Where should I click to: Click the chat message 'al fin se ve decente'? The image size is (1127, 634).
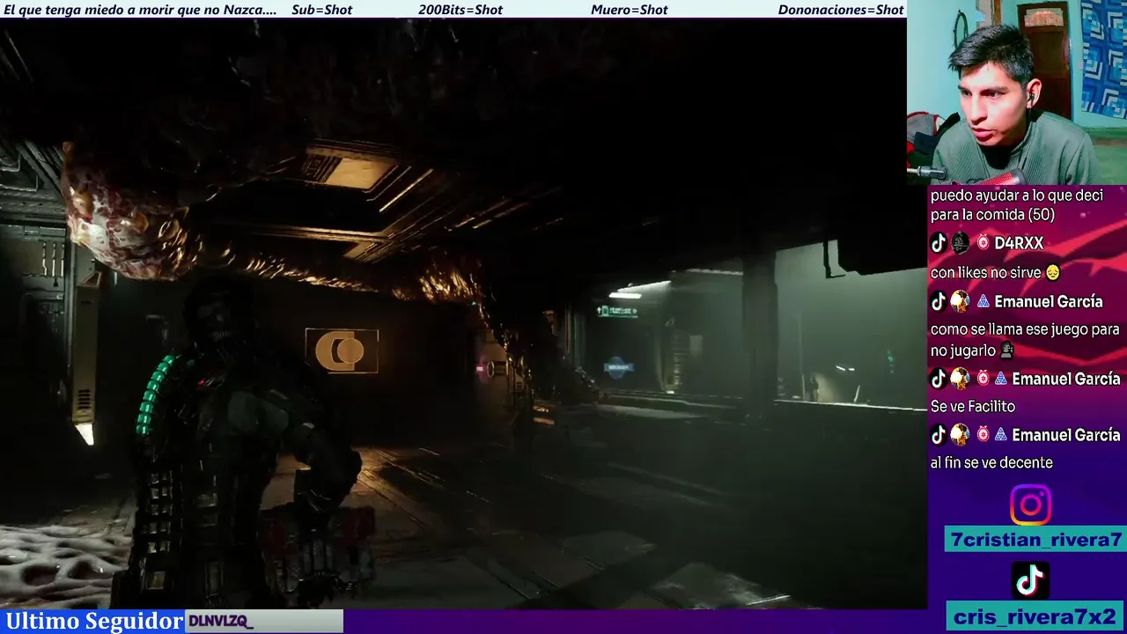tap(991, 463)
